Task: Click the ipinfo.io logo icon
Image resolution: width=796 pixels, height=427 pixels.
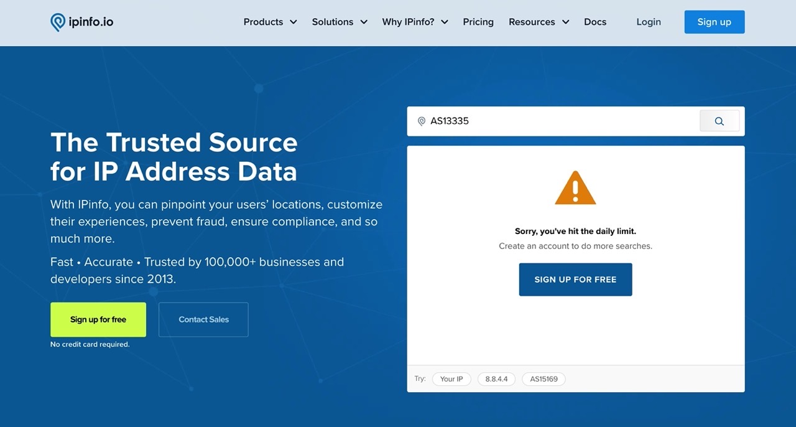Action: pyautogui.click(x=58, y=22)
